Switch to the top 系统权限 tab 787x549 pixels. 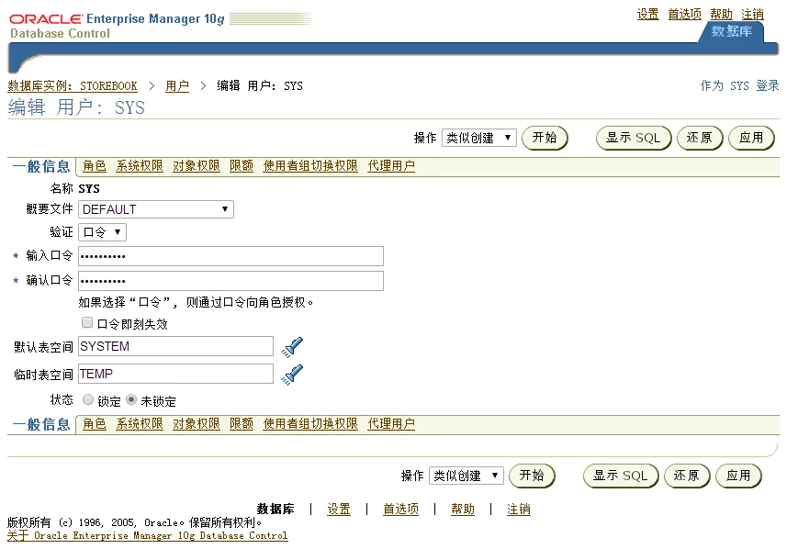point(140,165)
